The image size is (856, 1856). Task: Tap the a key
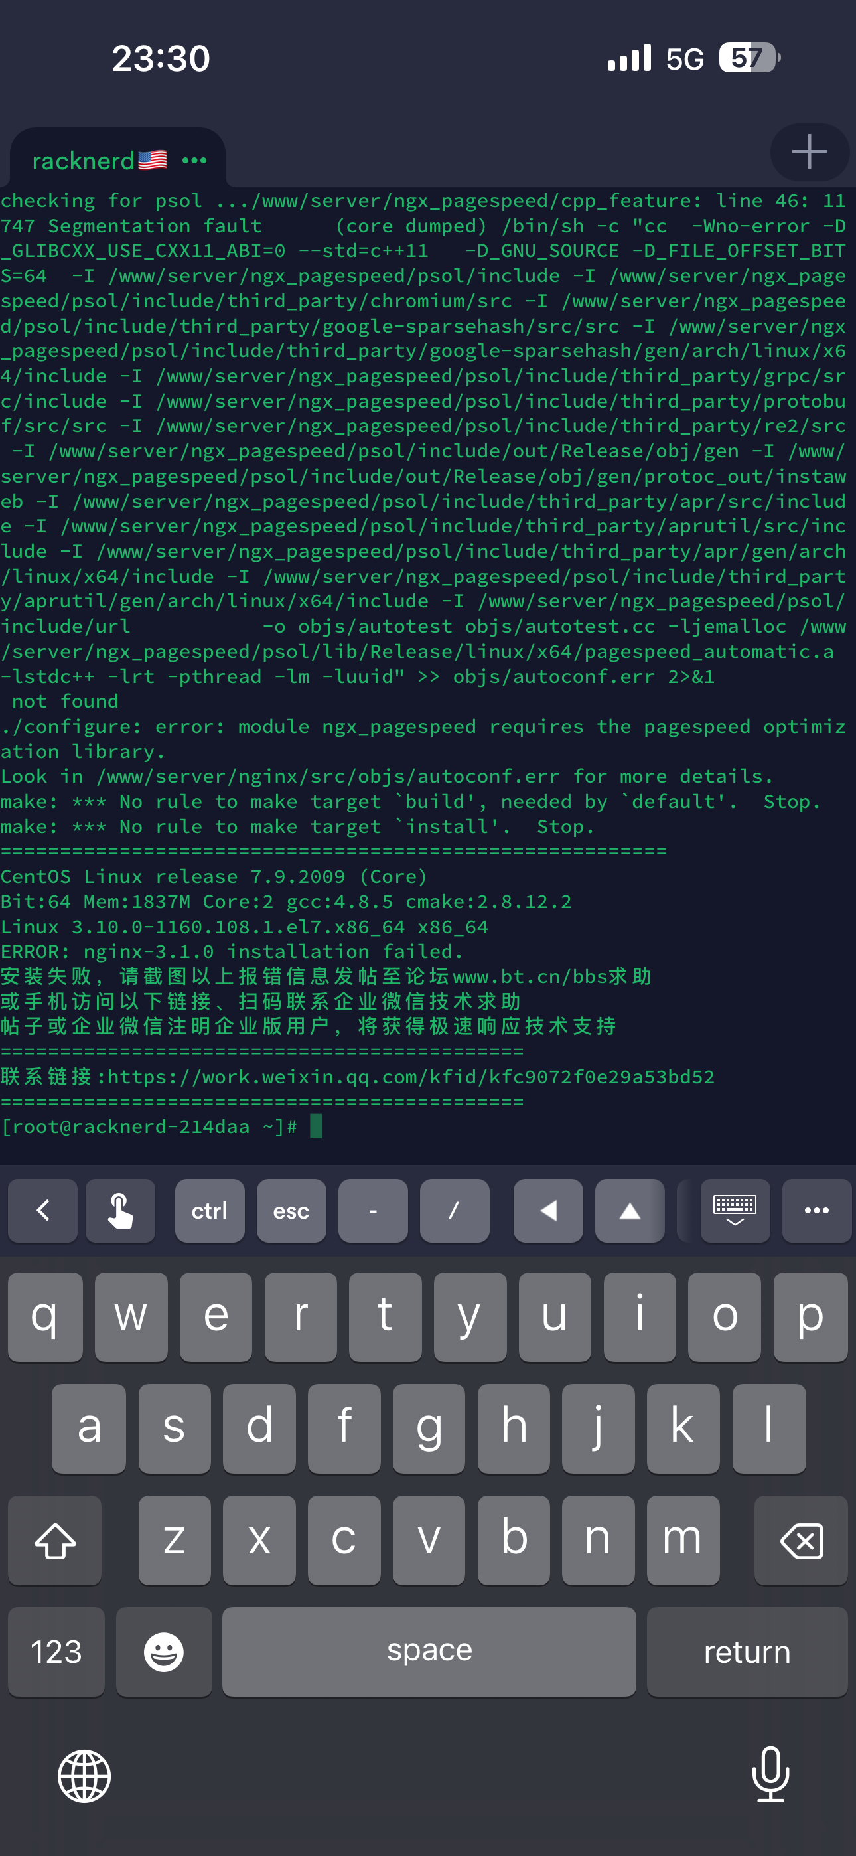pos(89,1428)
